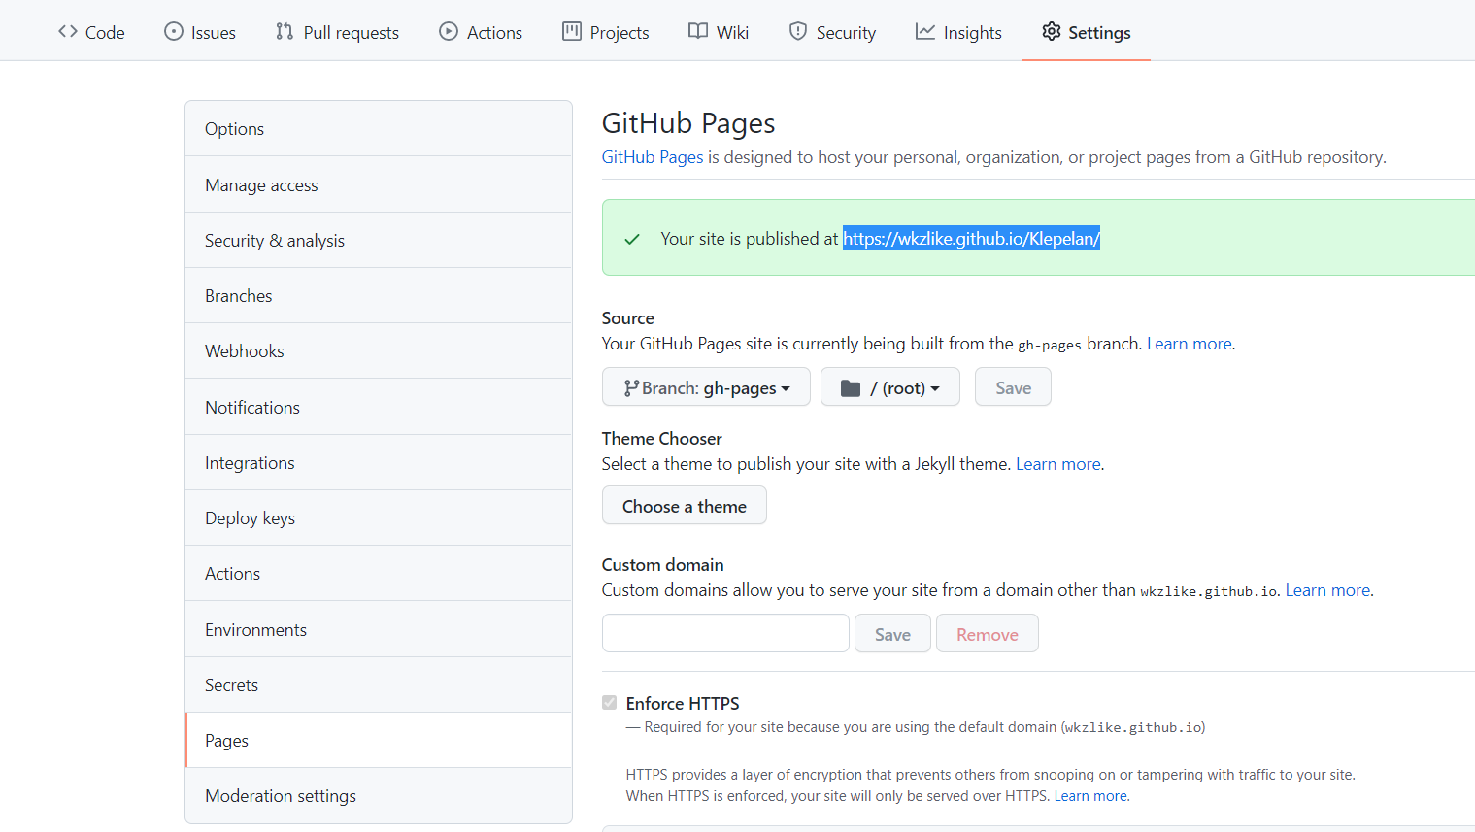
Task: Open Moderation settings in sidebar
Action: [379, 795]
